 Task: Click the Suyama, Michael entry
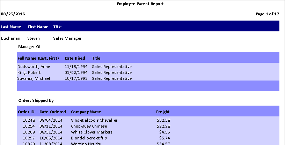point(34,78)
